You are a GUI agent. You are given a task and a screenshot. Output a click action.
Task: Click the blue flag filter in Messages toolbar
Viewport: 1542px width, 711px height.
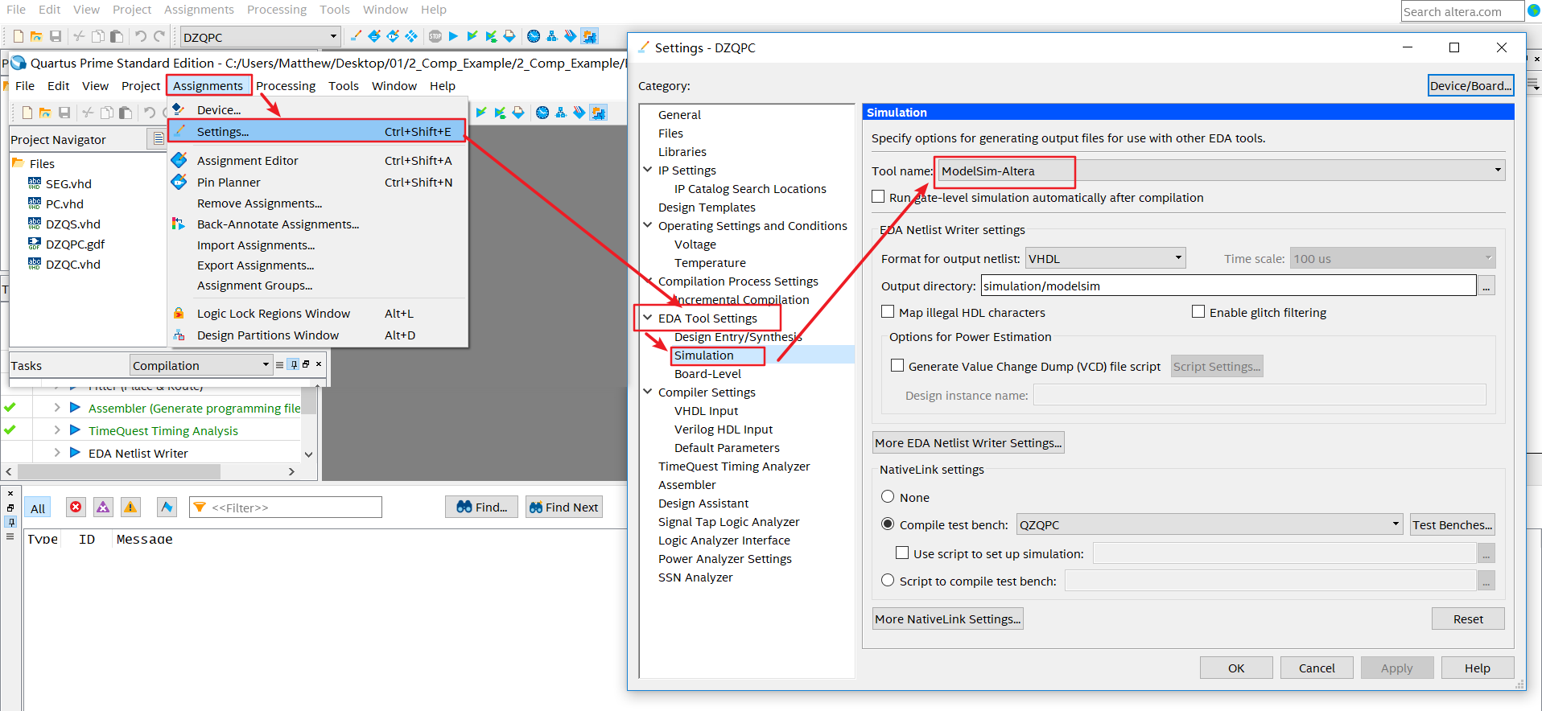coord(167,507)
